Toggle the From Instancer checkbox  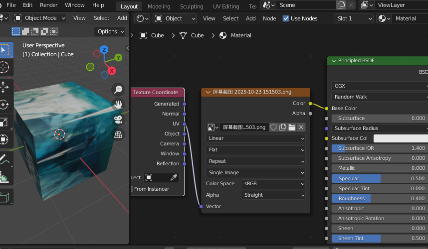132,189
